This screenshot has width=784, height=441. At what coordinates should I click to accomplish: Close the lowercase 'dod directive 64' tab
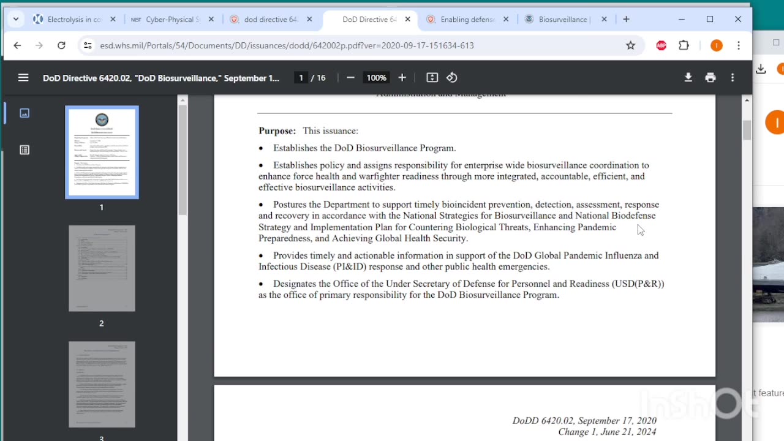pos(309,20)
